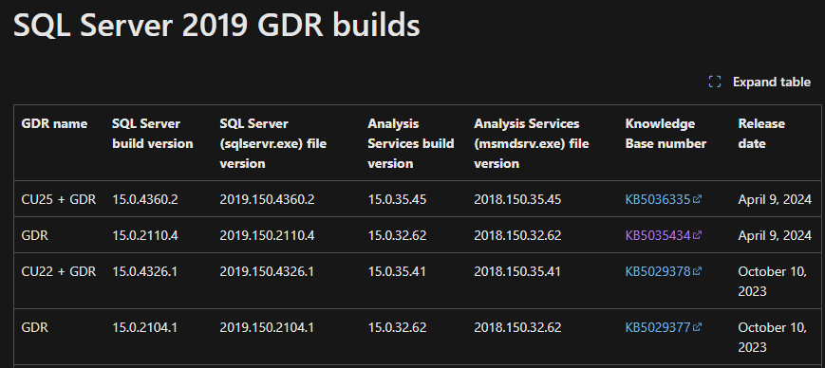
Task: Select file version 2018.150.35.45
Action: click(517, 200)
